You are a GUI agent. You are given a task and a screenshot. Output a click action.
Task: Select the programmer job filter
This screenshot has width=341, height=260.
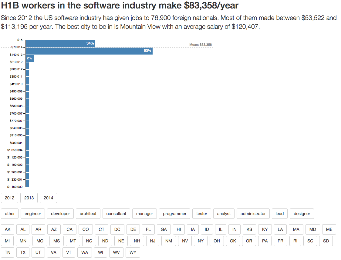click(174, 214)
